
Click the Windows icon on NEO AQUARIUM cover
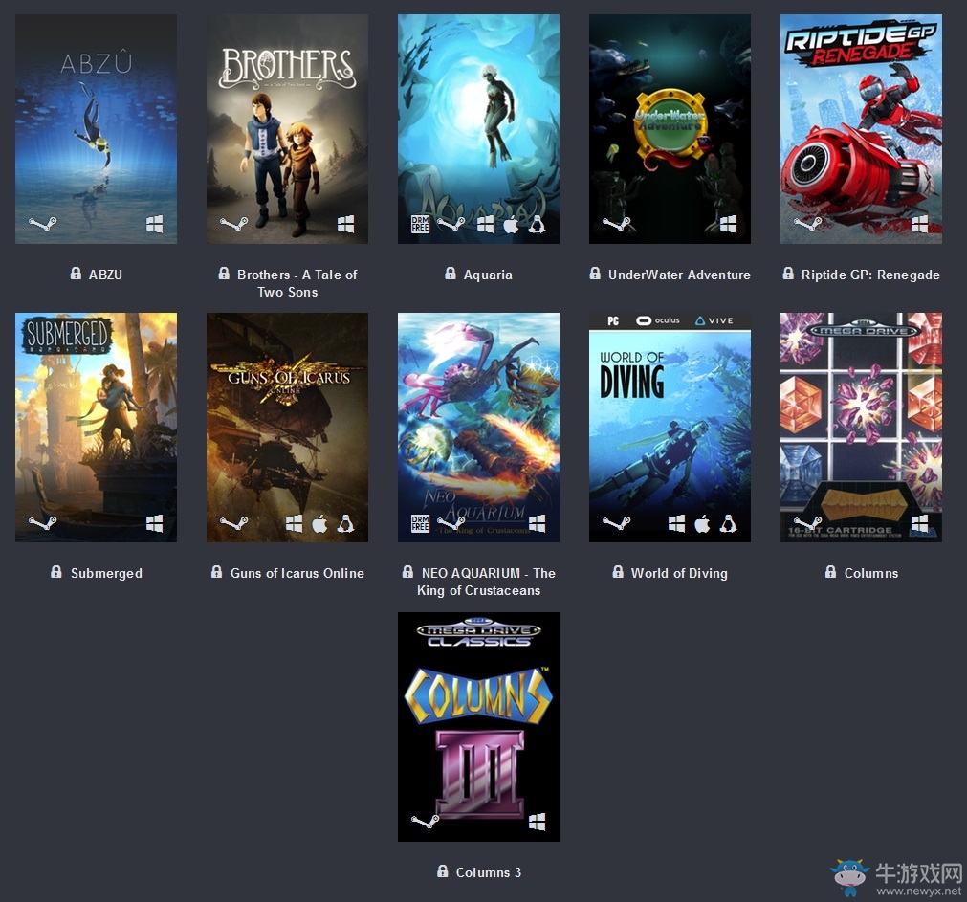tap(538, 523)
